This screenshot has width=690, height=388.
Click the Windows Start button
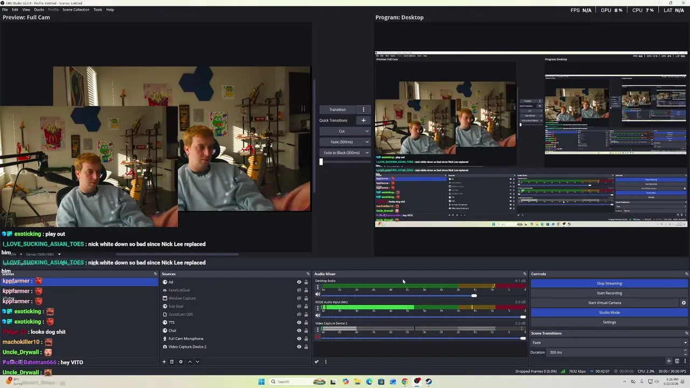(x=261, y=382)
